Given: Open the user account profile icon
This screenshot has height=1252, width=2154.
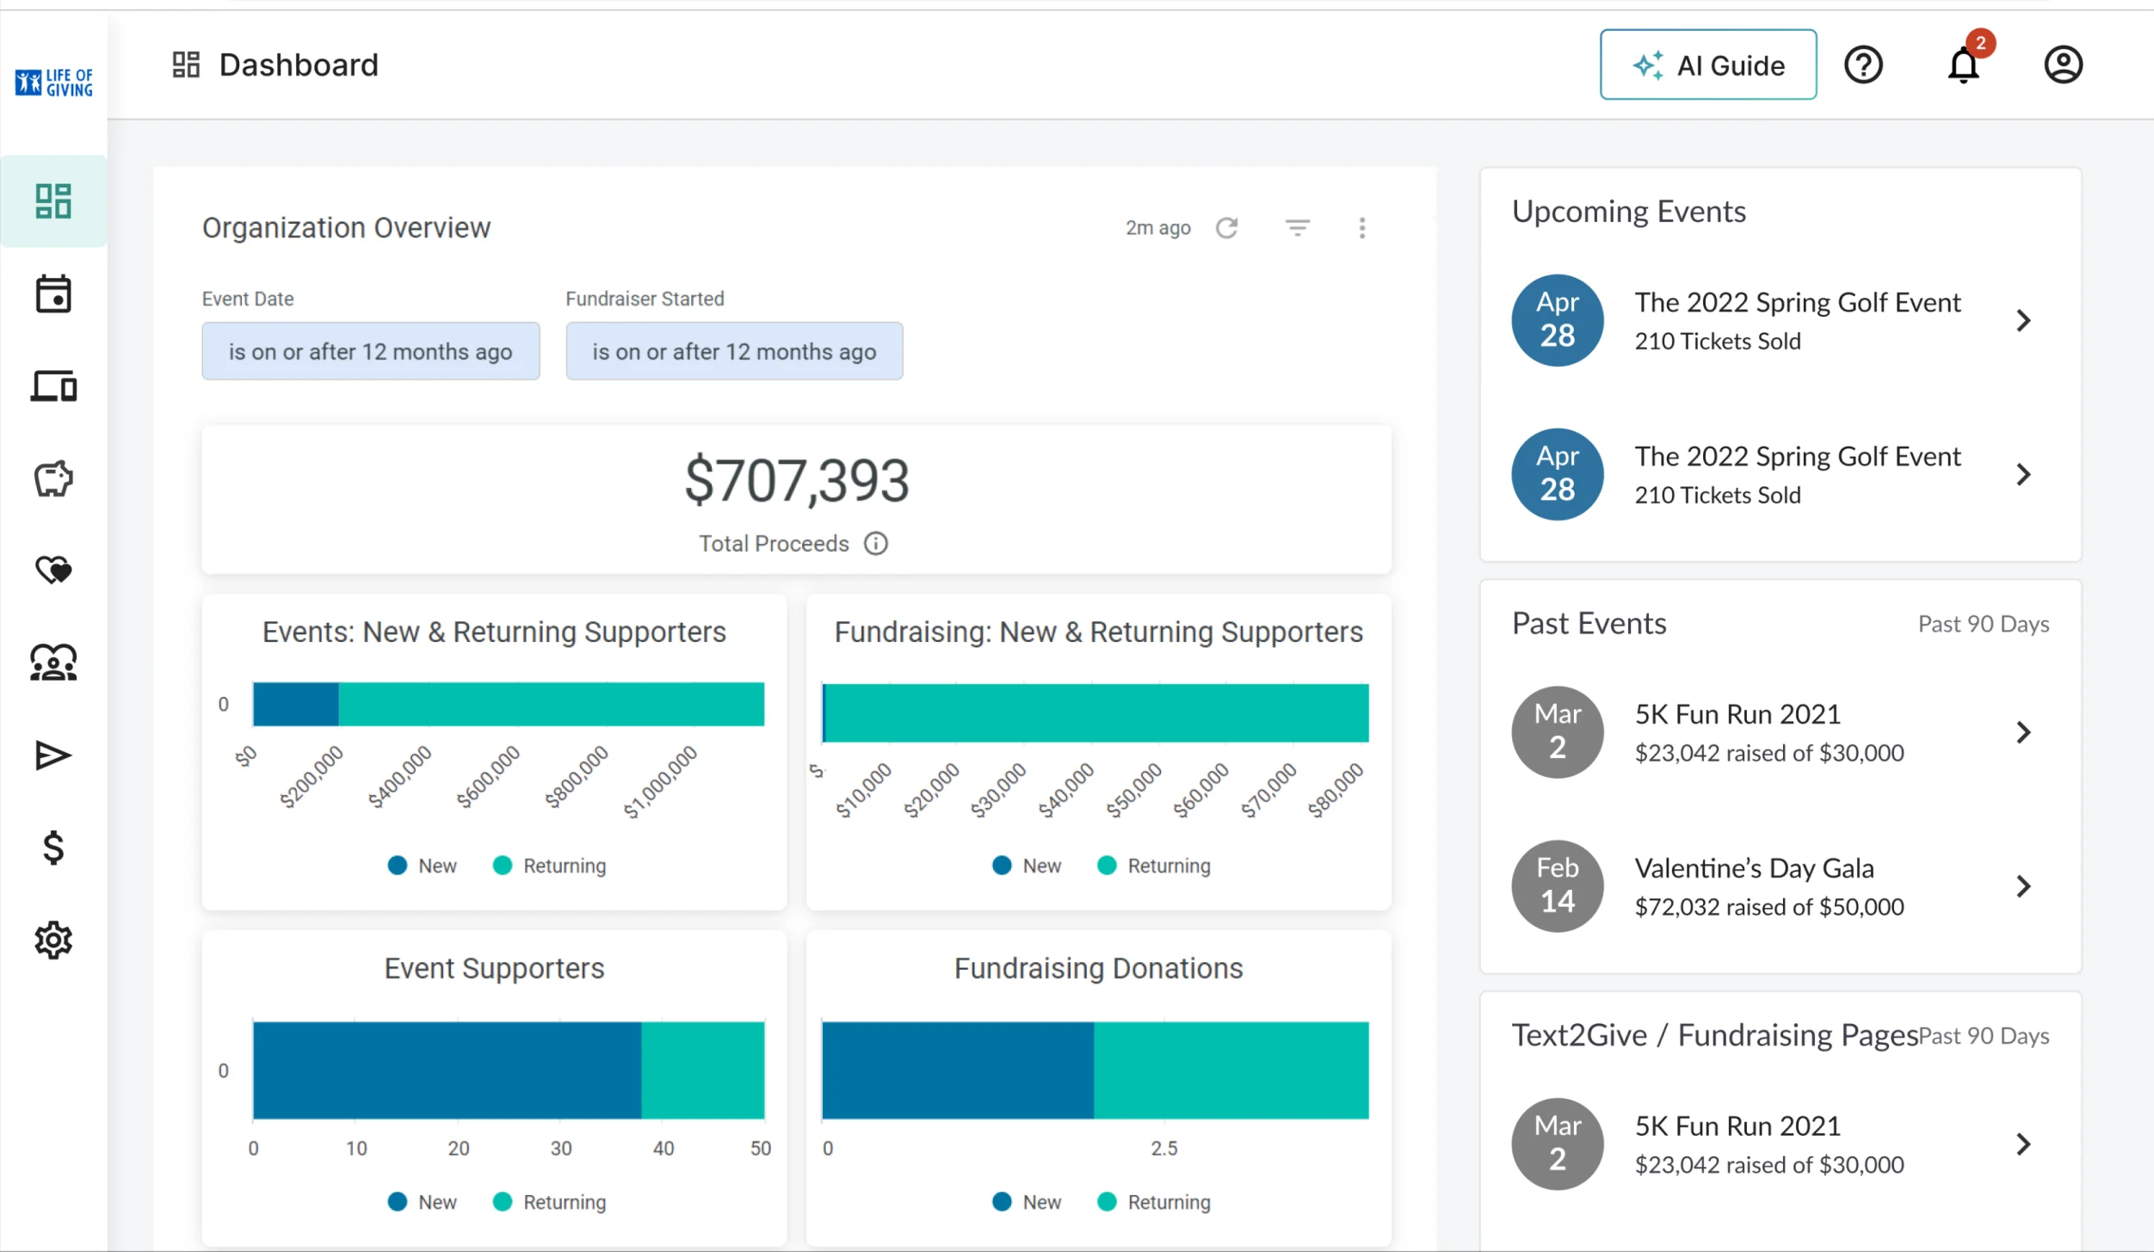Looking at the screenshot, I should point(2064,65).
